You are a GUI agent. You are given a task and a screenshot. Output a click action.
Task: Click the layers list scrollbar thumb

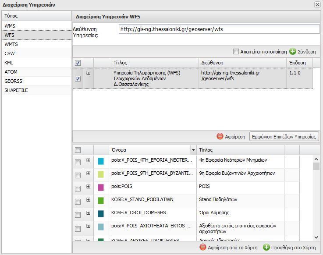point(316,166)
